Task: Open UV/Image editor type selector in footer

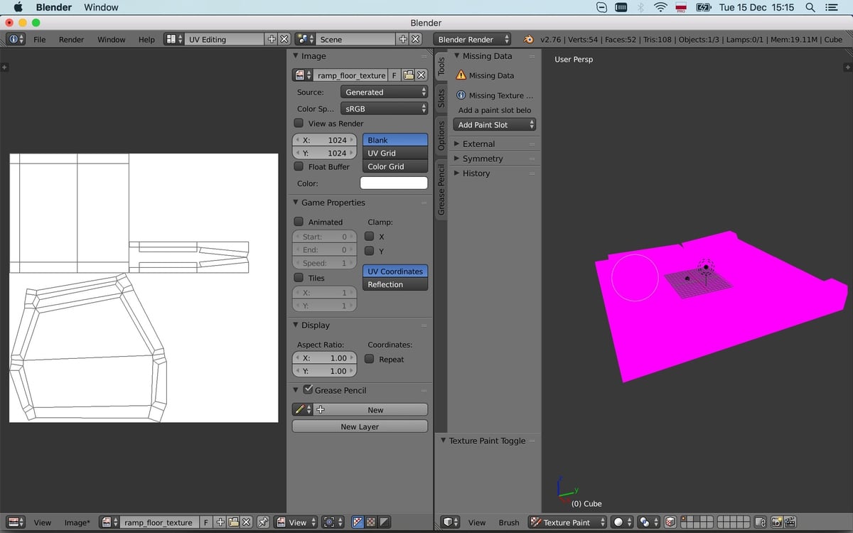Action: click(x=17, y=522)
